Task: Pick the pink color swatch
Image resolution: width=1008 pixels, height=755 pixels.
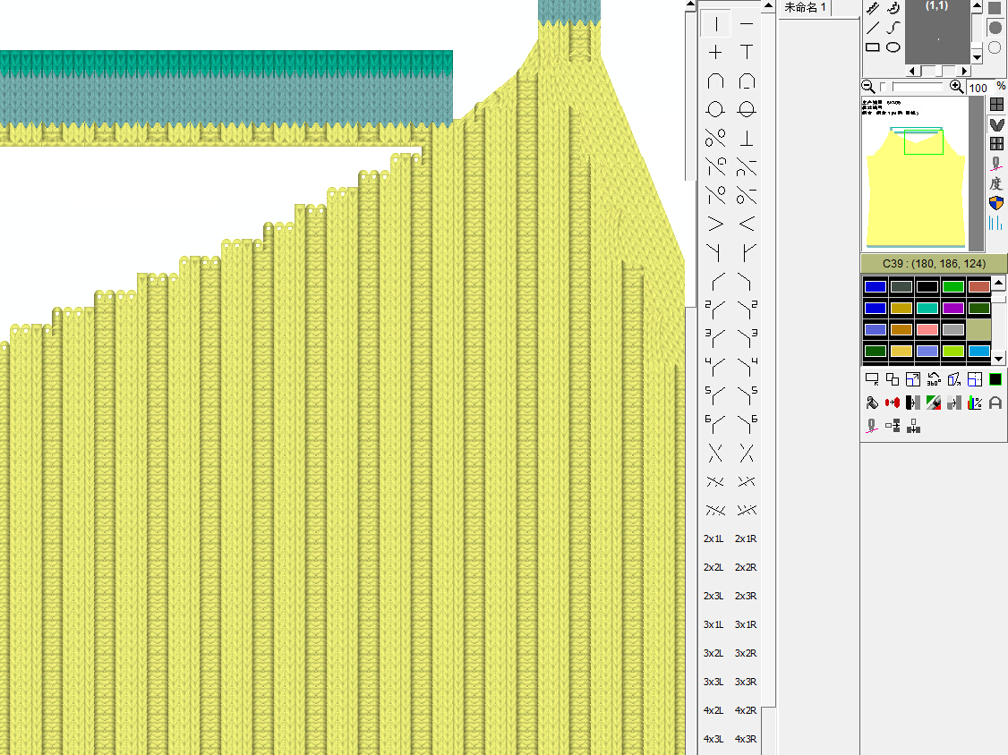Action: (x=927, y=329)
